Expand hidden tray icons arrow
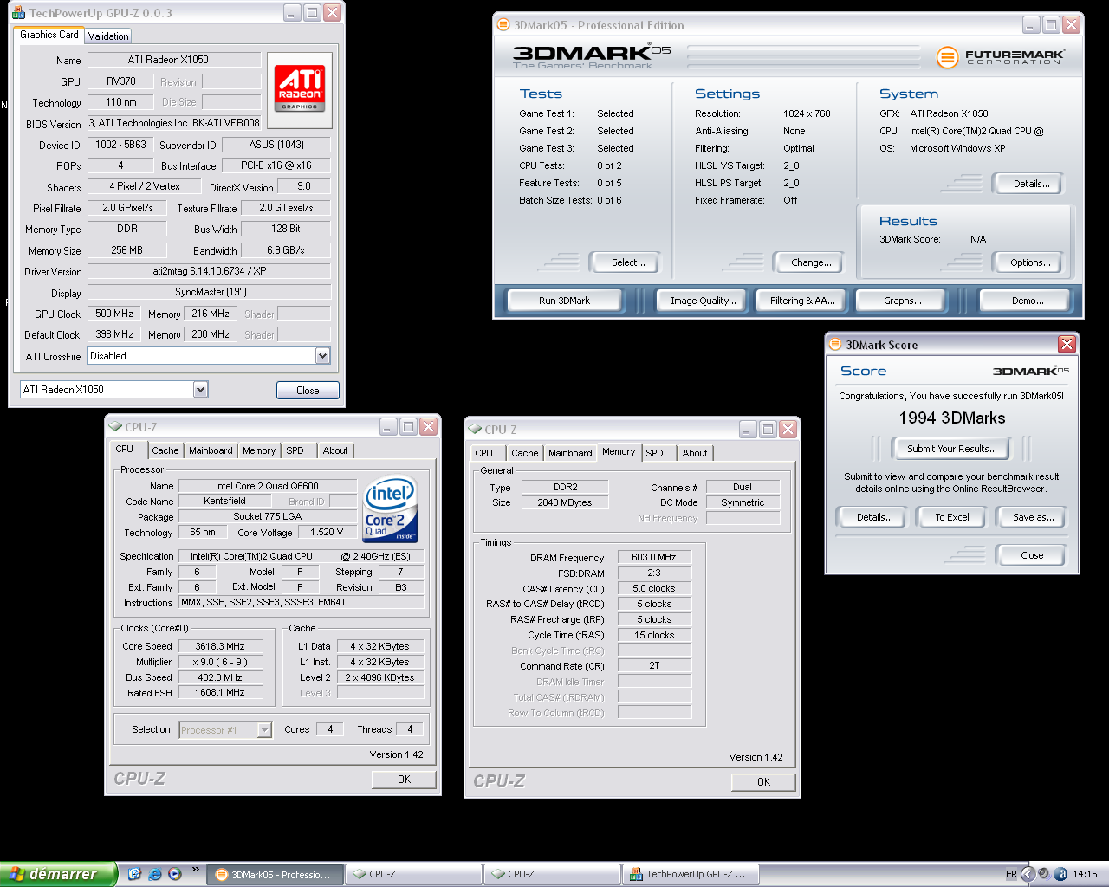1109x887 pixels. coord(1028,874)
